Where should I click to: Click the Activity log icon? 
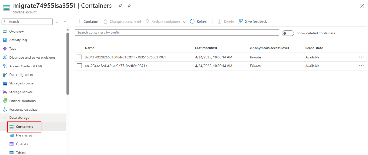5,40
